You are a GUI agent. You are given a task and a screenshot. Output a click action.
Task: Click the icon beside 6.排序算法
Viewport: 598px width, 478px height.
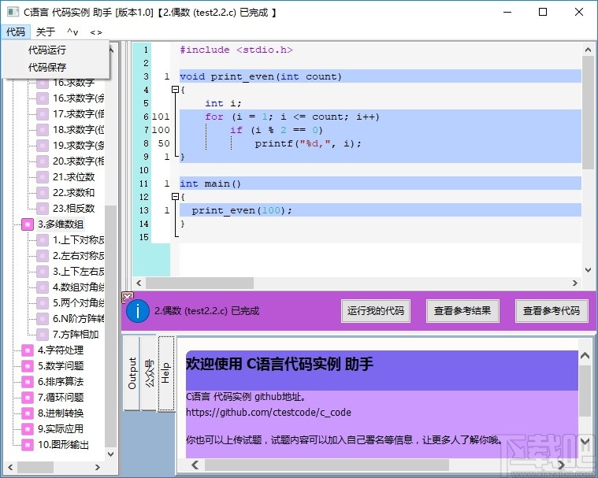[x=28, y=382]
